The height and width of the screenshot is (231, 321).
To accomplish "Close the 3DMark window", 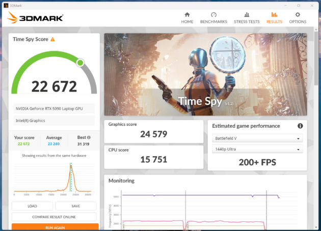I will [x=312, y=6].
